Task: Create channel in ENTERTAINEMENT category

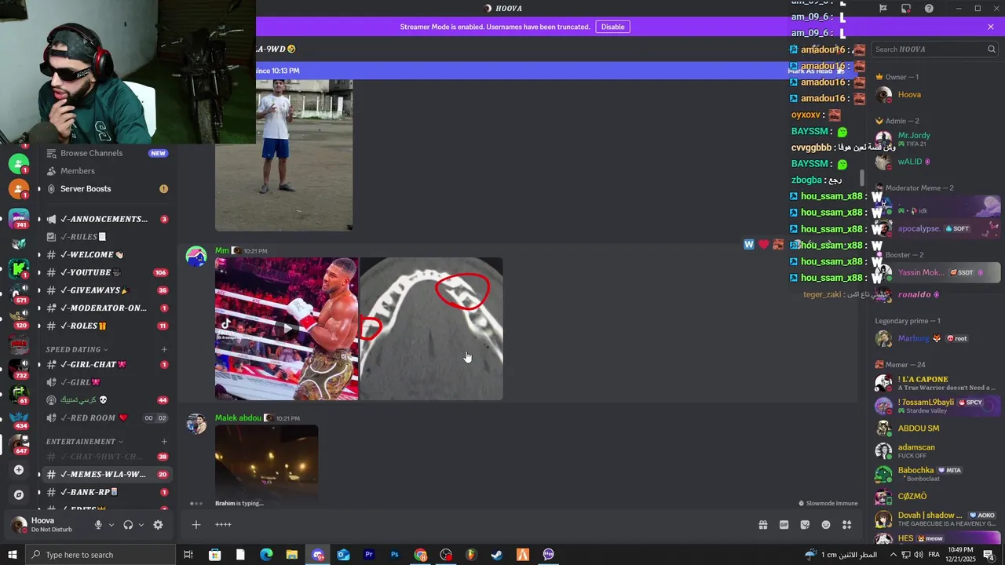Action: click(164, 442)
